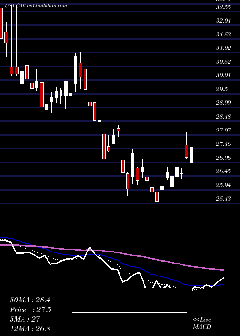The height and width of the screenshot is (336, 240).
Task: Click the last white candlestick on the right
Action: [x=192, y=155]
